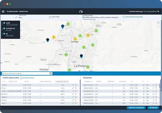Screen dimensions: 162x113
Task: Open the Capacidad unit dropdown
Action: tap(62, 82)
